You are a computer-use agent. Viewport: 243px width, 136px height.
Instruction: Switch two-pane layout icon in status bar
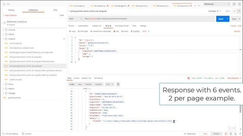click(x=231, y=134)
